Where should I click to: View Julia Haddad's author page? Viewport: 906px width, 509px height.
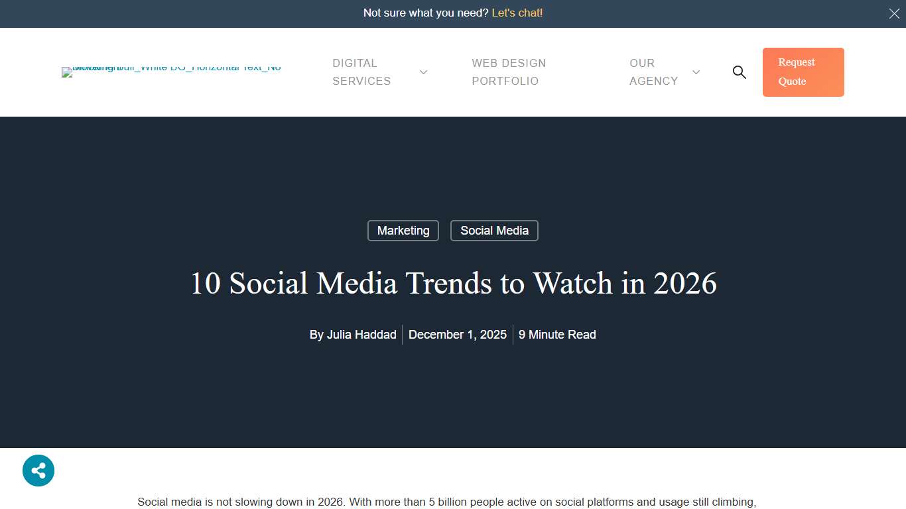tap(361, 335)
